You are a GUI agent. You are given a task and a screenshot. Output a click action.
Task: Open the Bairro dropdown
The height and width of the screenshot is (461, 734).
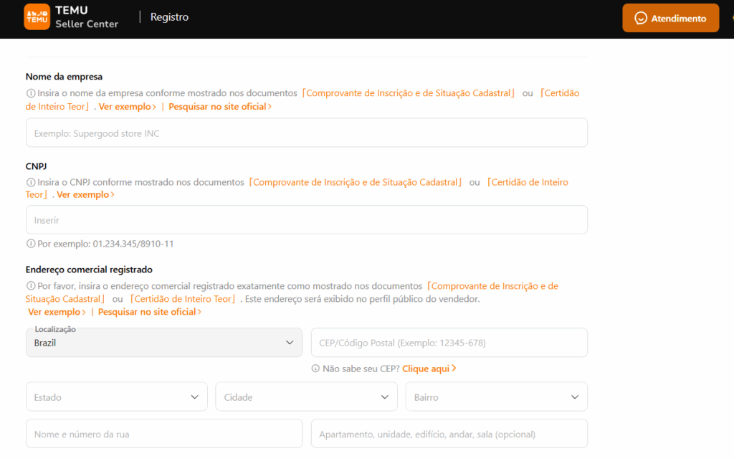pyautogui.click(x=496, y=396)
